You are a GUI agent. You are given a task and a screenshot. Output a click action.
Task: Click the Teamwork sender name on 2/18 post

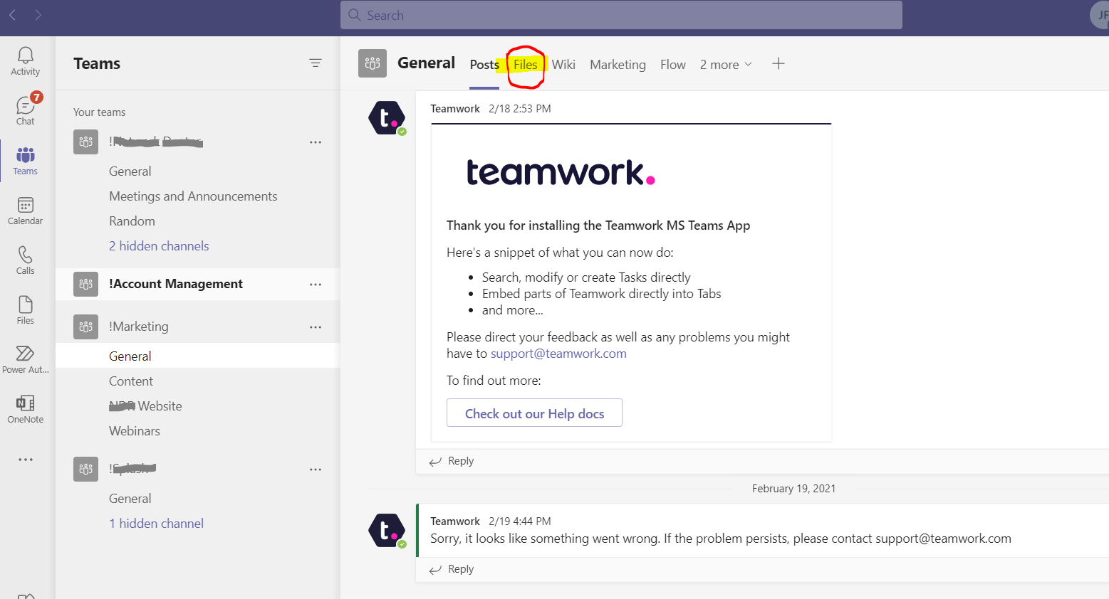click(x=455, y=109)
